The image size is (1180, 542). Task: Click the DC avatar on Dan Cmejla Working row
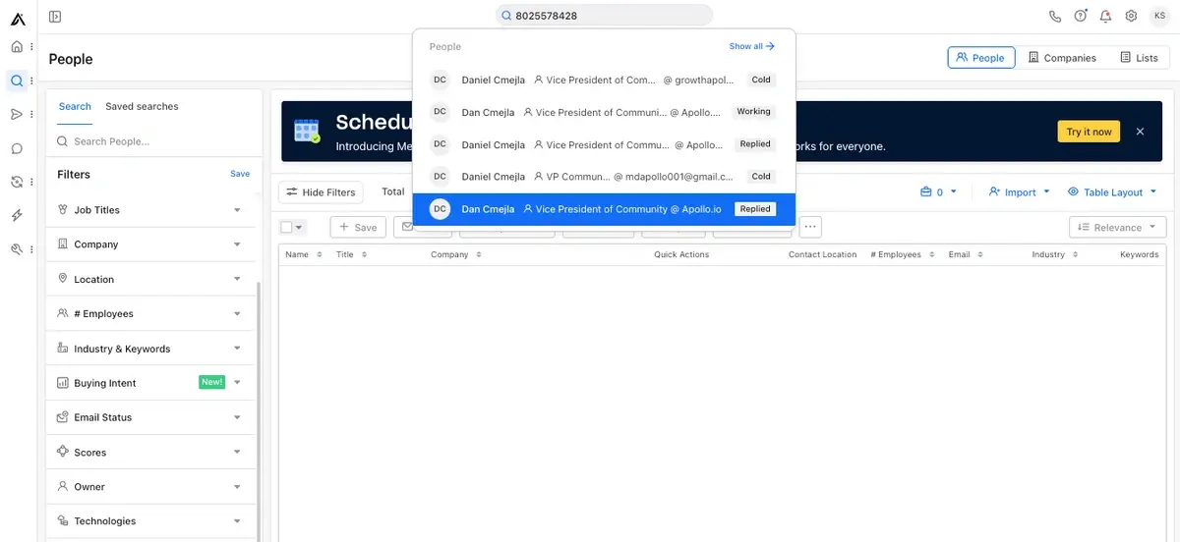pos(440,112)
